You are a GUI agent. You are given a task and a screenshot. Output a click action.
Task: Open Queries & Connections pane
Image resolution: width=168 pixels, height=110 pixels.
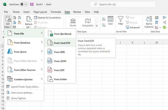click(x=47, y=18)
